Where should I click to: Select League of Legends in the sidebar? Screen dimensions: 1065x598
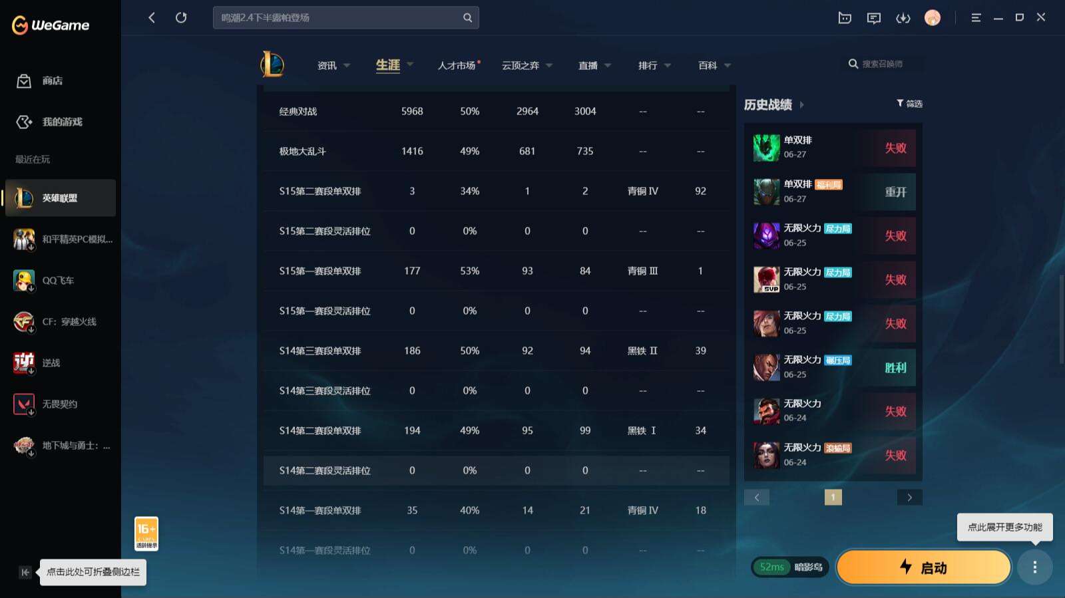(61, 198)
